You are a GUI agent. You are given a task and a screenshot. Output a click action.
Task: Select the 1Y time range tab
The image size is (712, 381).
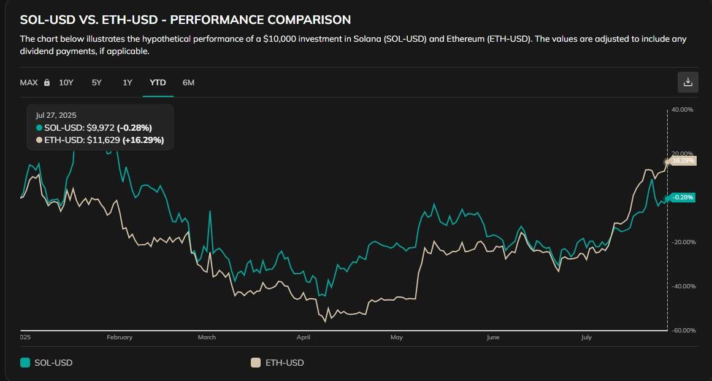tap(128, 83)
